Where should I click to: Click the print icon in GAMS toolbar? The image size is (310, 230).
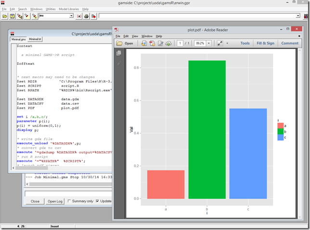pos(86,16)
